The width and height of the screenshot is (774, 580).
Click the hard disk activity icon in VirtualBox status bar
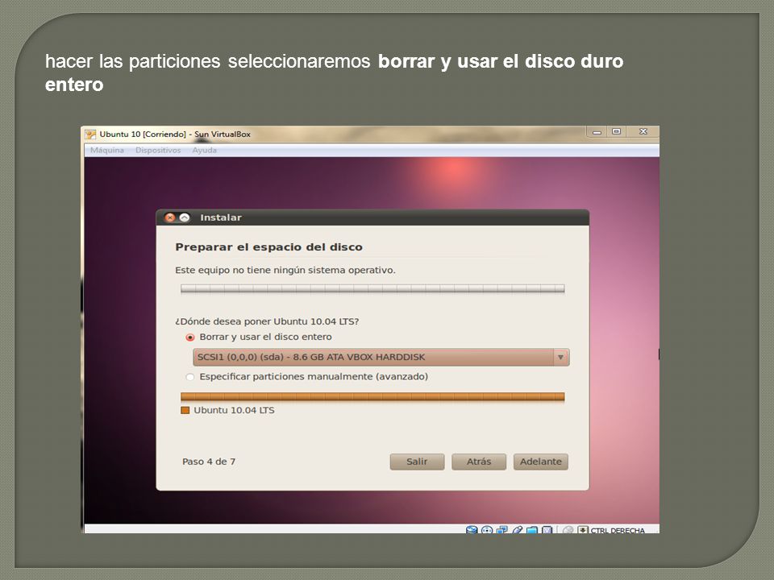coord(472,530)
